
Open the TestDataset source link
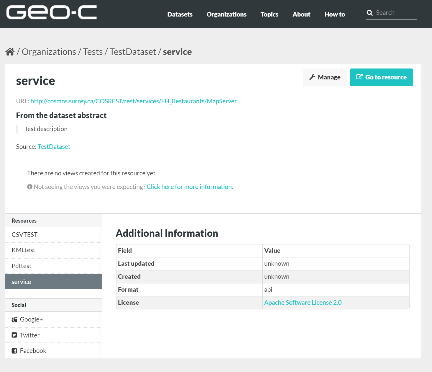54,146
